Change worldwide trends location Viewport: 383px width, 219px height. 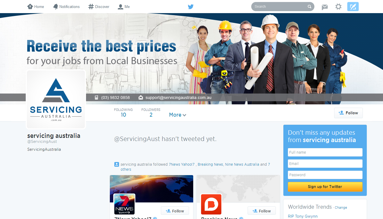(341, 208)
